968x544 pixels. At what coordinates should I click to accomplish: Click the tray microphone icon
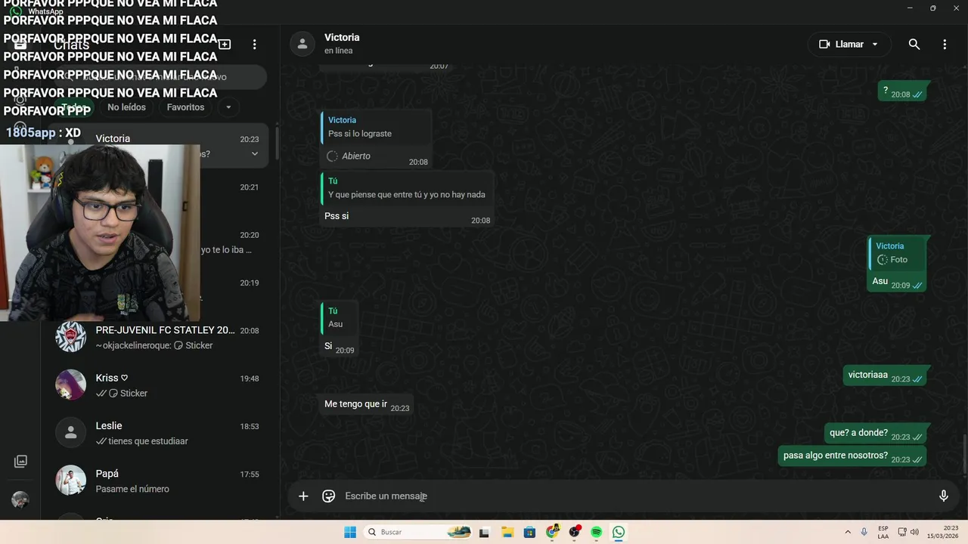pyautogui.click(x=864, y=532)
